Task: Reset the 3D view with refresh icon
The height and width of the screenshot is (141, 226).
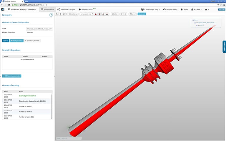Action: (x=64, y=14)
